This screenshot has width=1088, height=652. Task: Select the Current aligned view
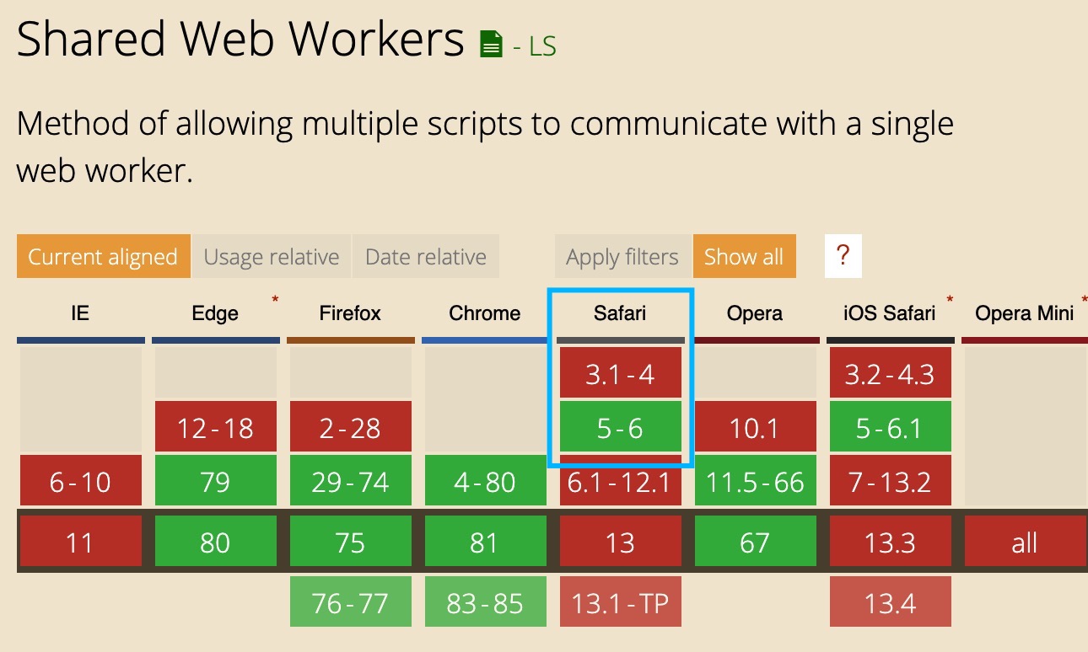(x=103, y=257)
